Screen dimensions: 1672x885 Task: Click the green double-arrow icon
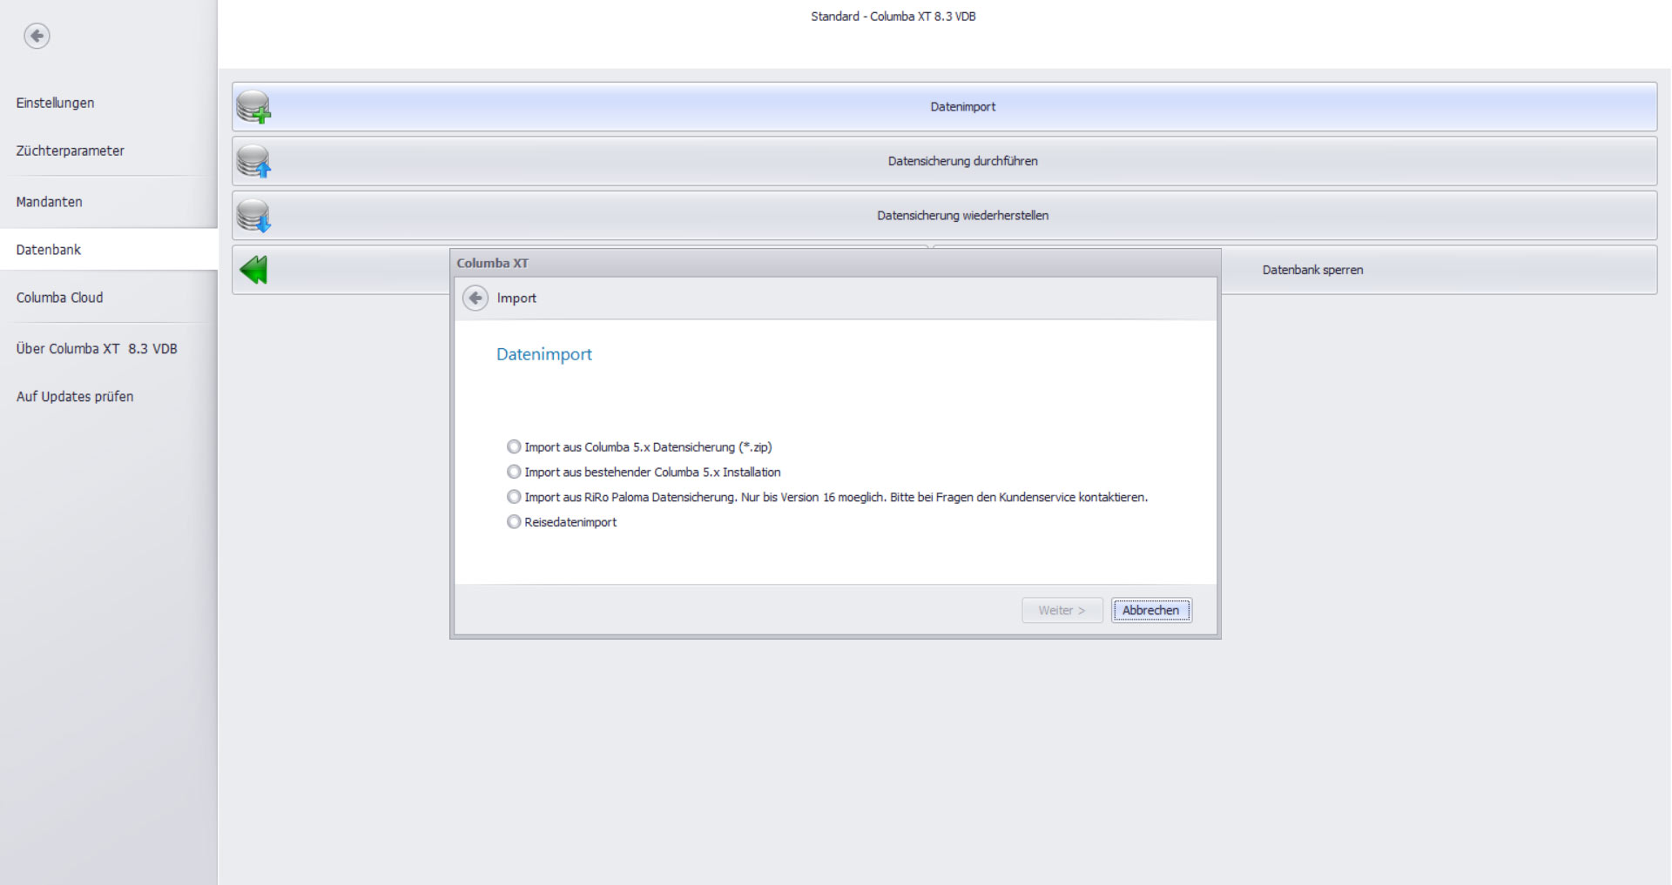pyautogui.click(x=253, y=270)
